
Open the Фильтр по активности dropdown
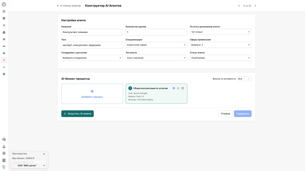coord(244,78)
